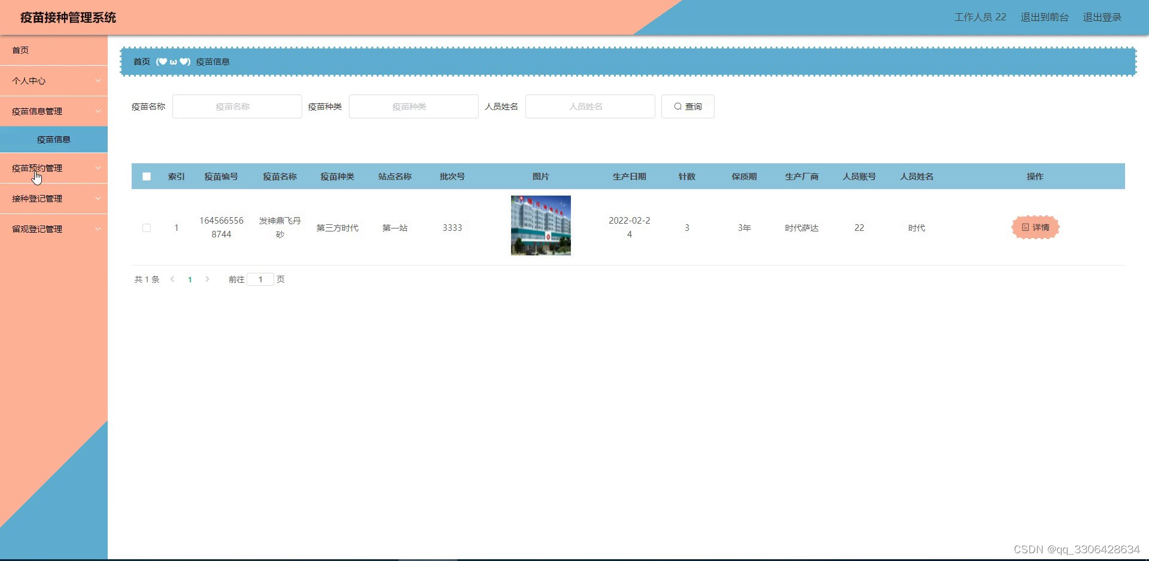Click the 保质期 column header
The height and width of the screenshot is (561, 1149).
(x=744, y=176)
